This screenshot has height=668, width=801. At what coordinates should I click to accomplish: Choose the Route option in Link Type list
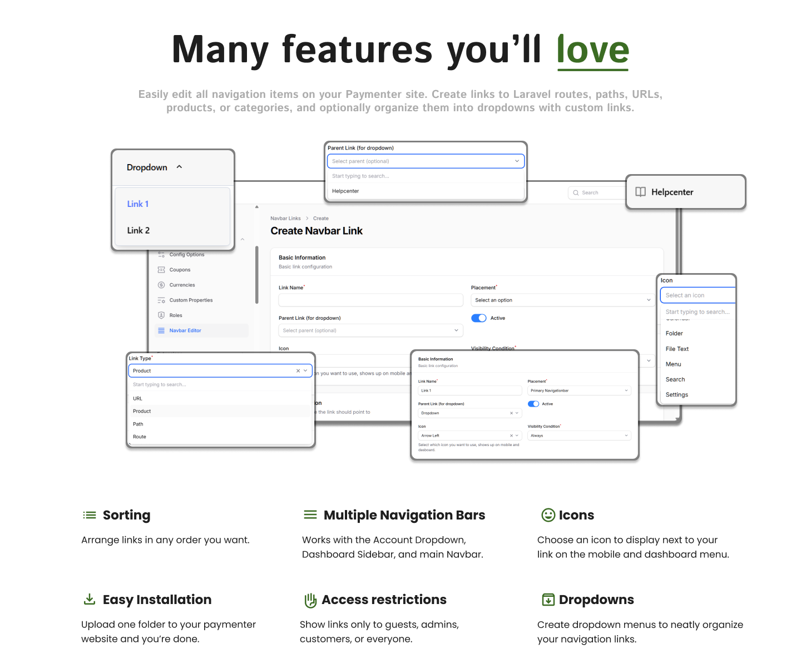140,437
